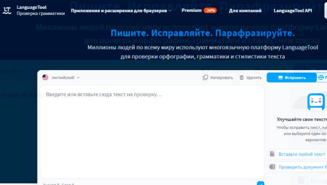Expand Приложения и расширения для браузеров menu
Screen dimensions: 327x185
(x=121, y=10)
